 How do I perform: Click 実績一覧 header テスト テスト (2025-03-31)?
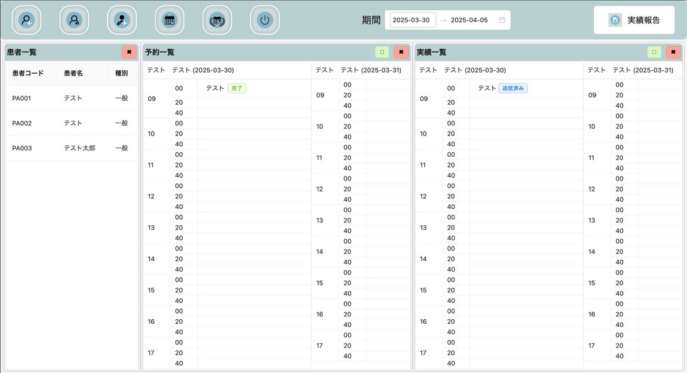[630, 70]
